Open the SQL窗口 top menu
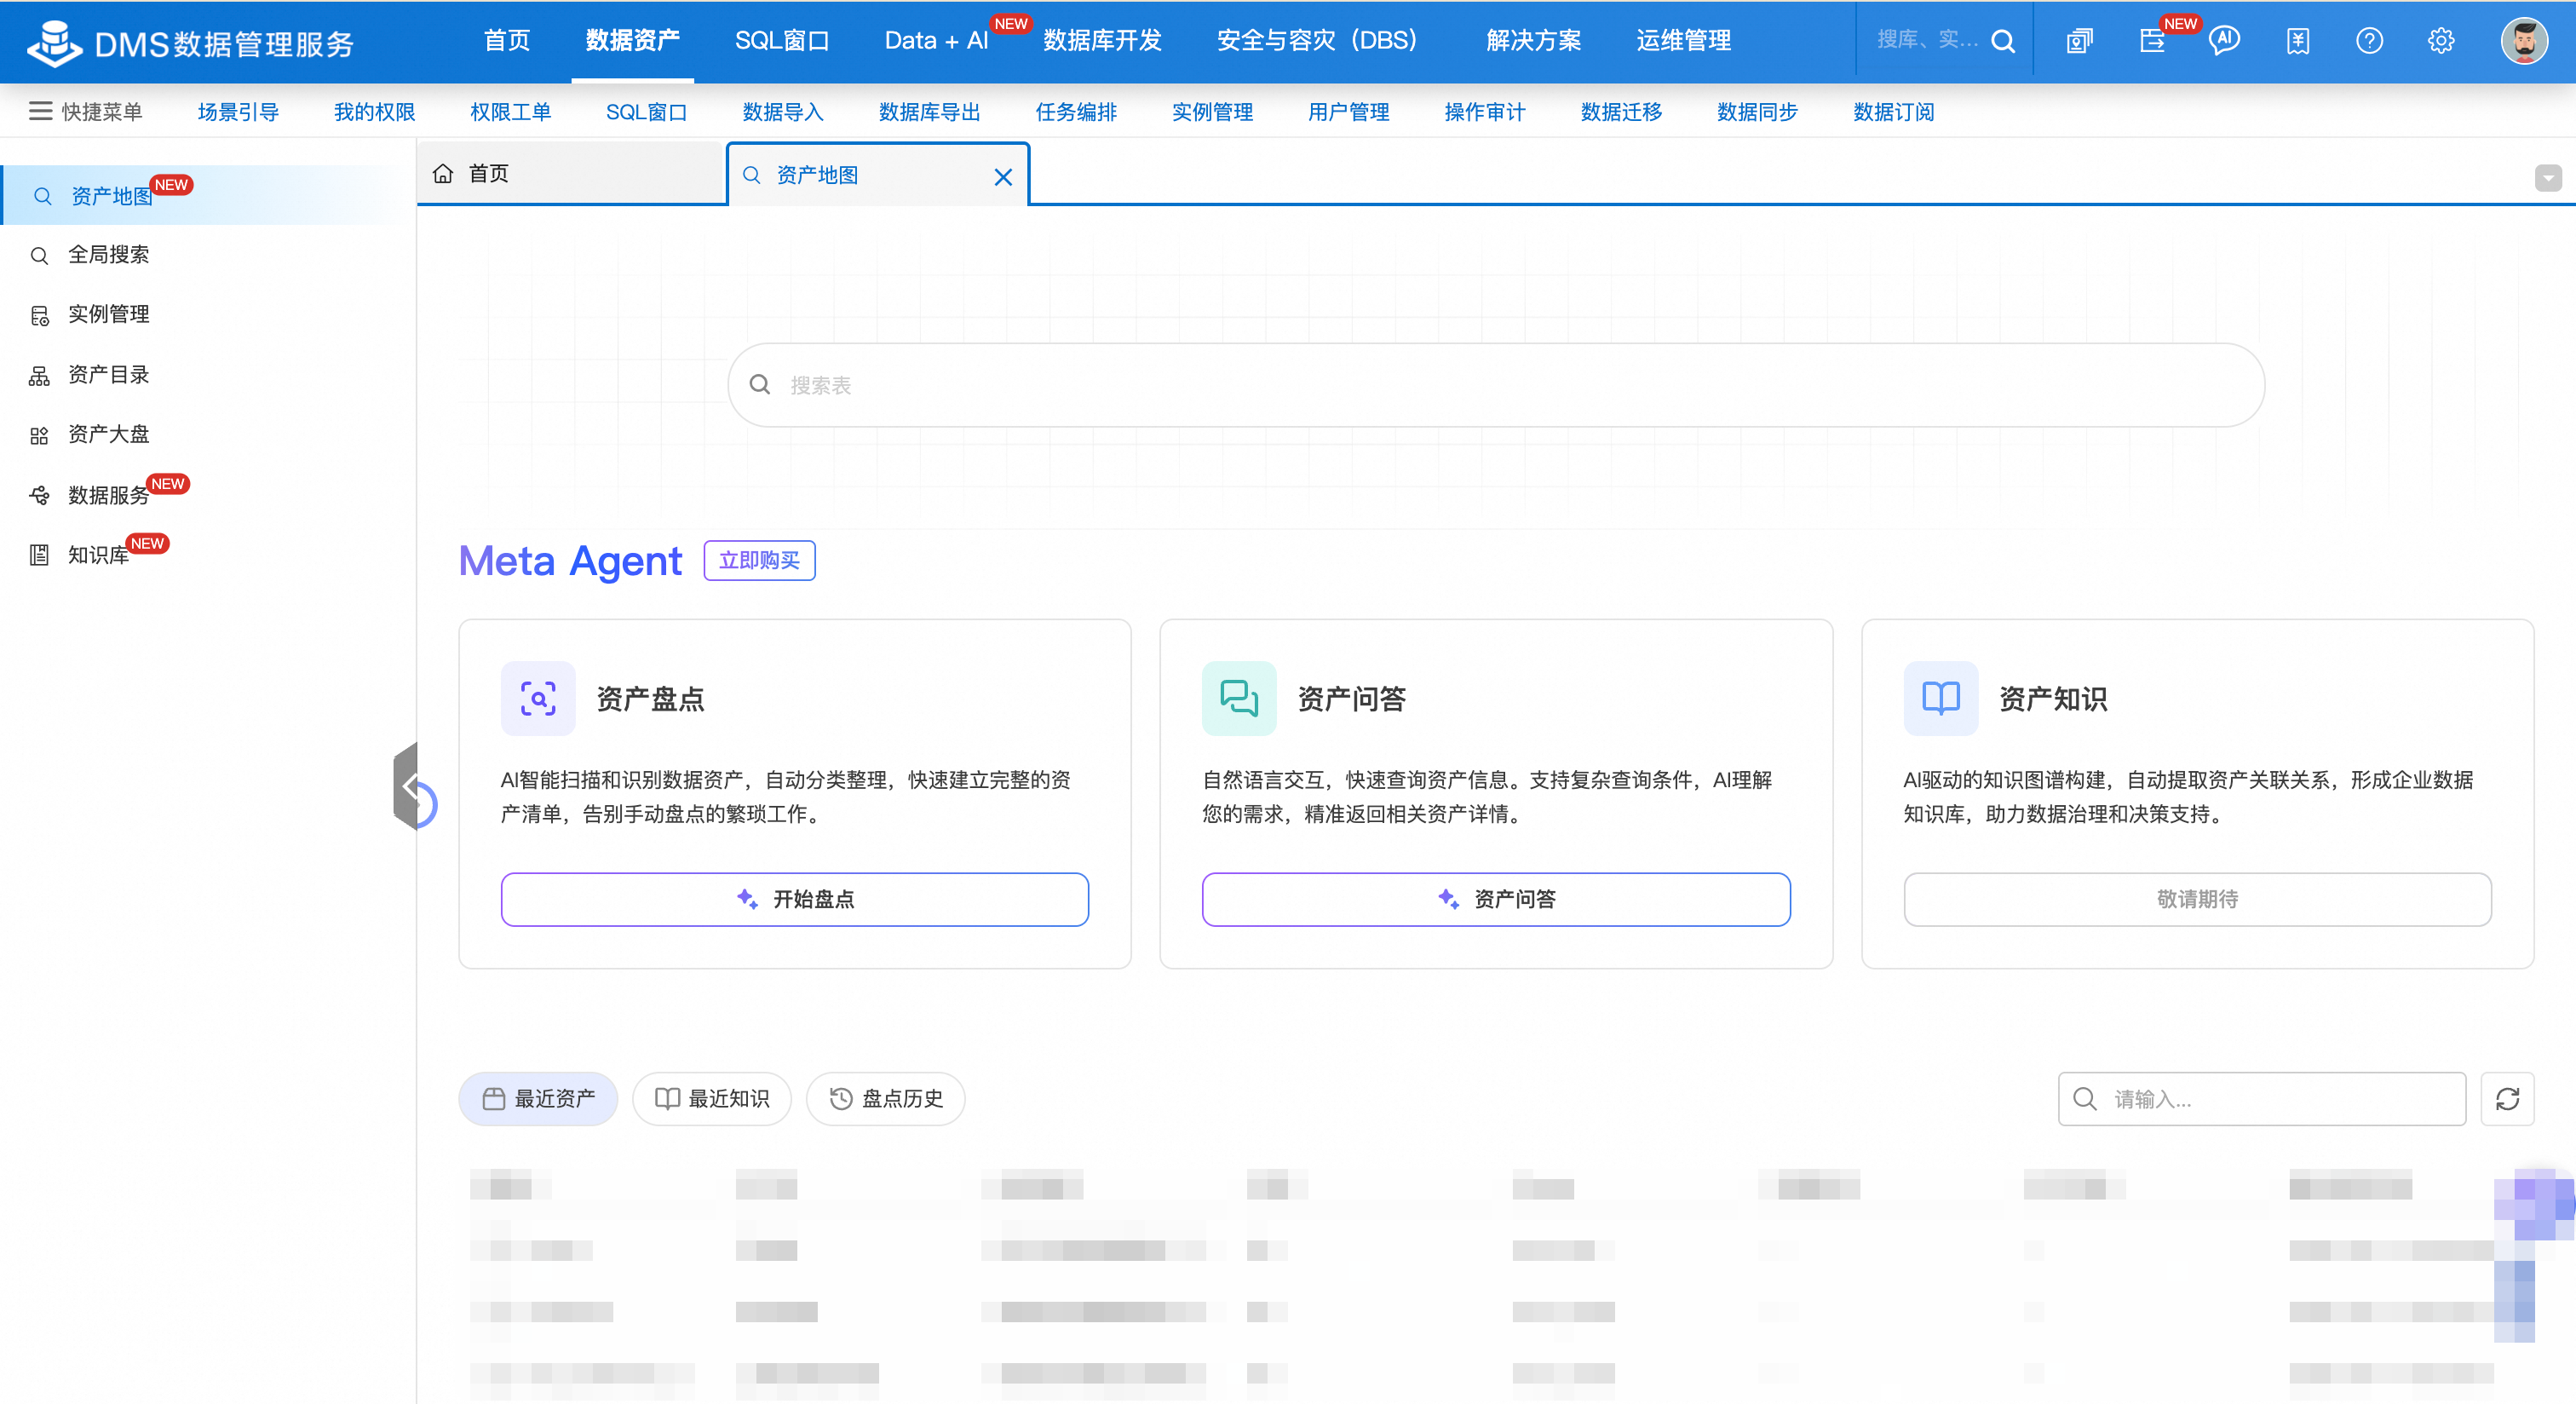The height and width of the screenshot is (1404, 2576). (781, 41)
